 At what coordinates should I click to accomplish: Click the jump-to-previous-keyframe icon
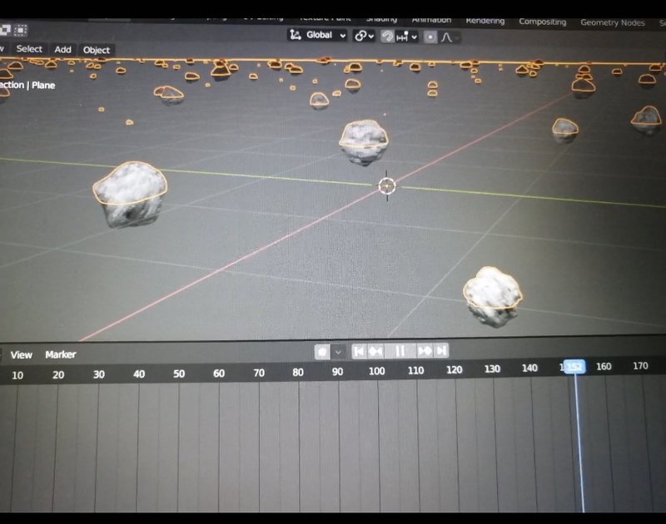tap(375, 351)
